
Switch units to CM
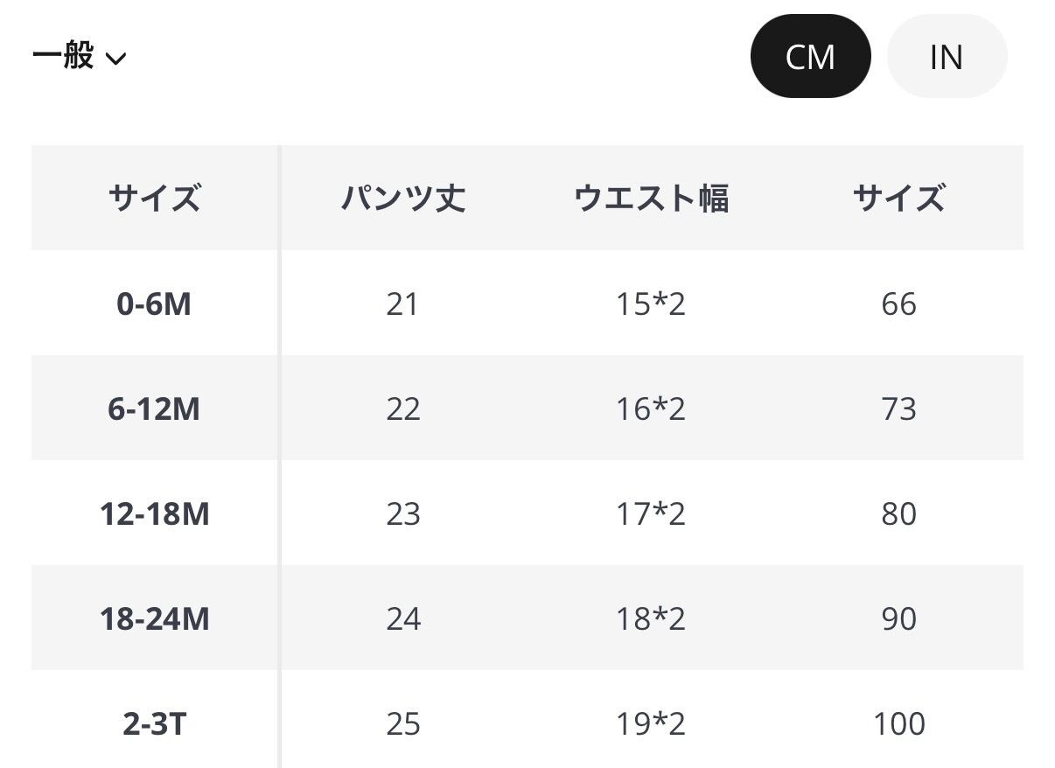tap(810, 57)
